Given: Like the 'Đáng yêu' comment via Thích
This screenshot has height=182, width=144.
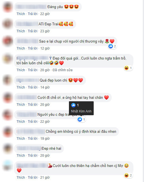Looking at the screenshot, I should click(x=21, y=14).
